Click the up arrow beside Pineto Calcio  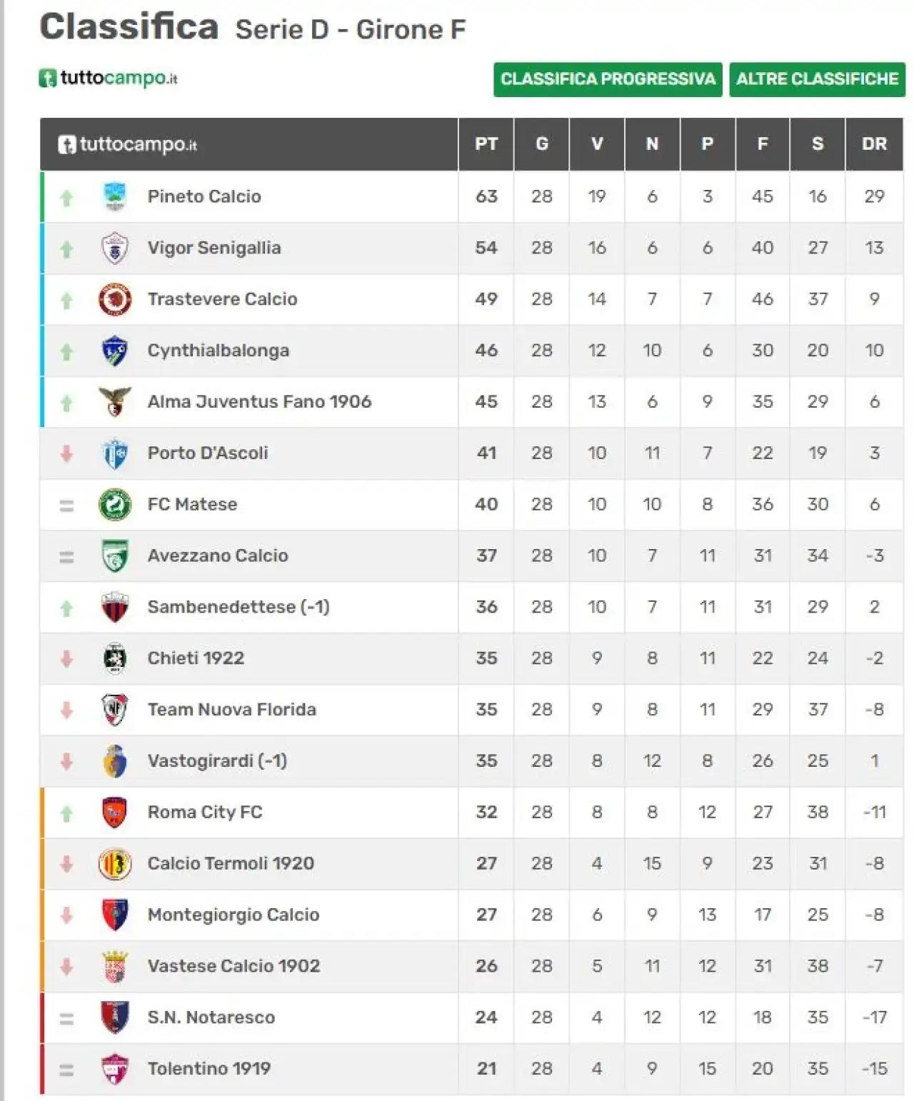pos(66,198)
